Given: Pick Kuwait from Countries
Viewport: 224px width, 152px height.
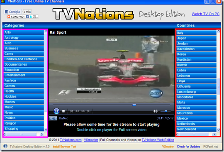Looking at the screenshot, I should point(197,65).
